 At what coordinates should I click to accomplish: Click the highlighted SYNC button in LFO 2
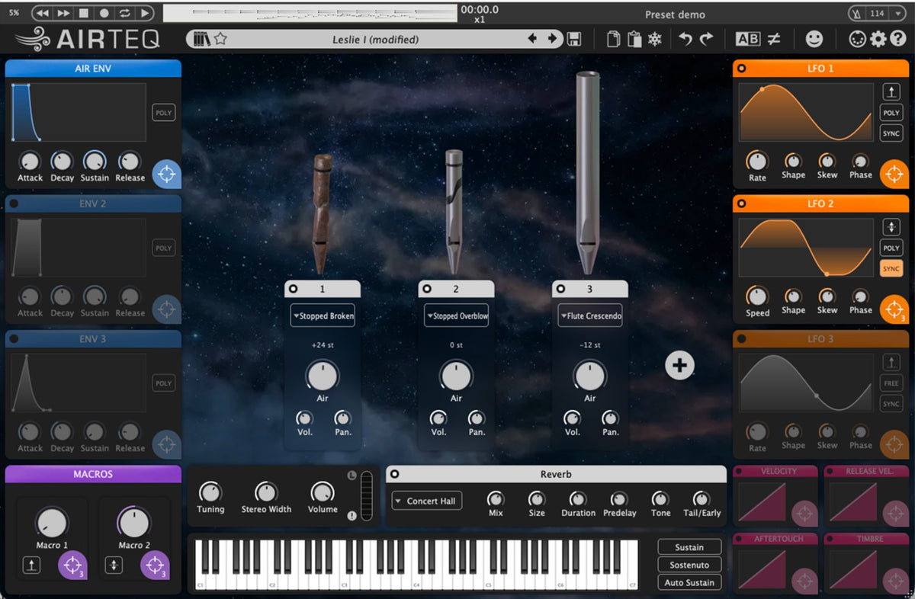pyautogui.click(x=891, y=269)
